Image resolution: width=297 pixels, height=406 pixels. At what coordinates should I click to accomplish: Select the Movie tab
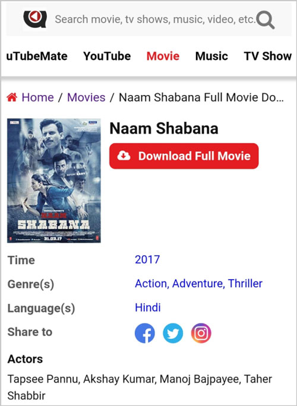(x=163, y=56)
